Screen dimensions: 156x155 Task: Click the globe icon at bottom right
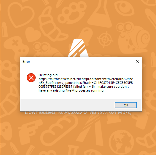point(121,142)
